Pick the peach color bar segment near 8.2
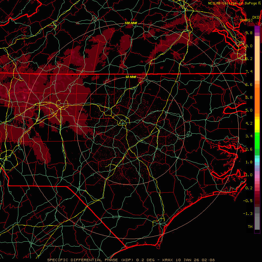This screenshot has height=262, width=262. (257, 60)
